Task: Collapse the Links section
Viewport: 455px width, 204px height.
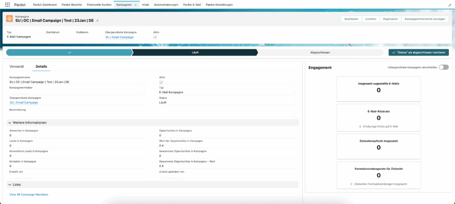Action: (10, 184)
